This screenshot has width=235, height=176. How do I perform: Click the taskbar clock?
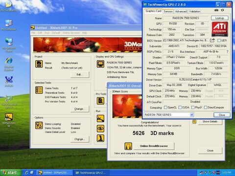(227, 173)
